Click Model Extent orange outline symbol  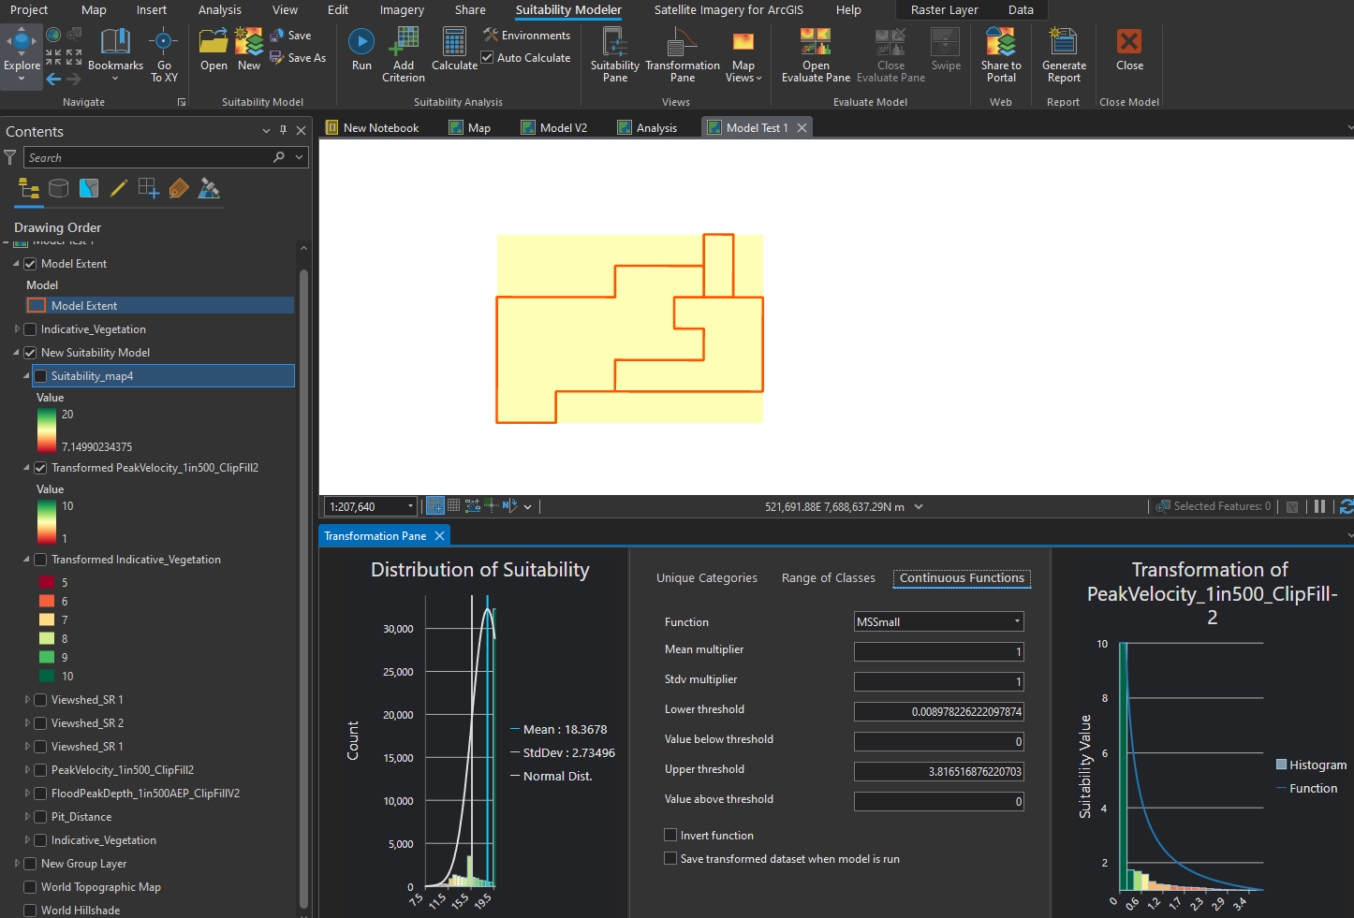tap(37, 305)
